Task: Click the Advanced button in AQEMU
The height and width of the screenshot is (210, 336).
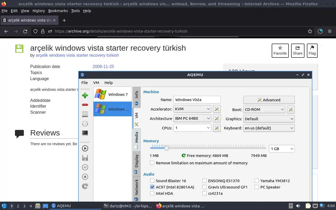Action: (269, 100)
